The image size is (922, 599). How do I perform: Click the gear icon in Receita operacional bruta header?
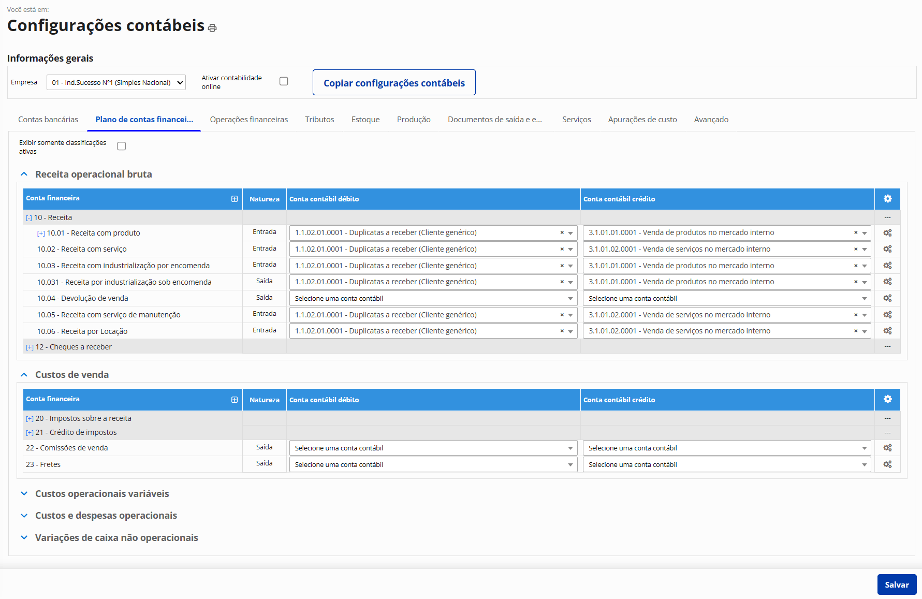point(887,199)
